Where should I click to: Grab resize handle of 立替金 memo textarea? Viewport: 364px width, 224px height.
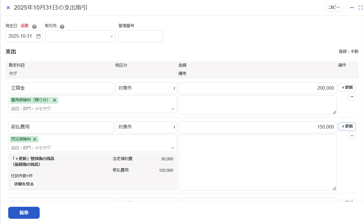point(334,112)
